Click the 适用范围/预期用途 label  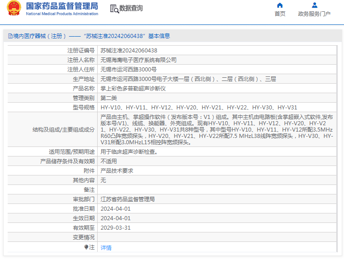(72, 152)
